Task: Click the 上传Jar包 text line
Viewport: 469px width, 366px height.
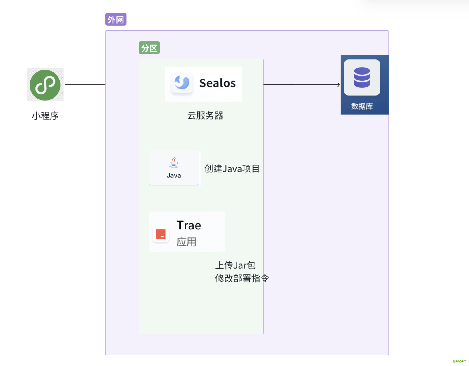Action: (235, 265)
